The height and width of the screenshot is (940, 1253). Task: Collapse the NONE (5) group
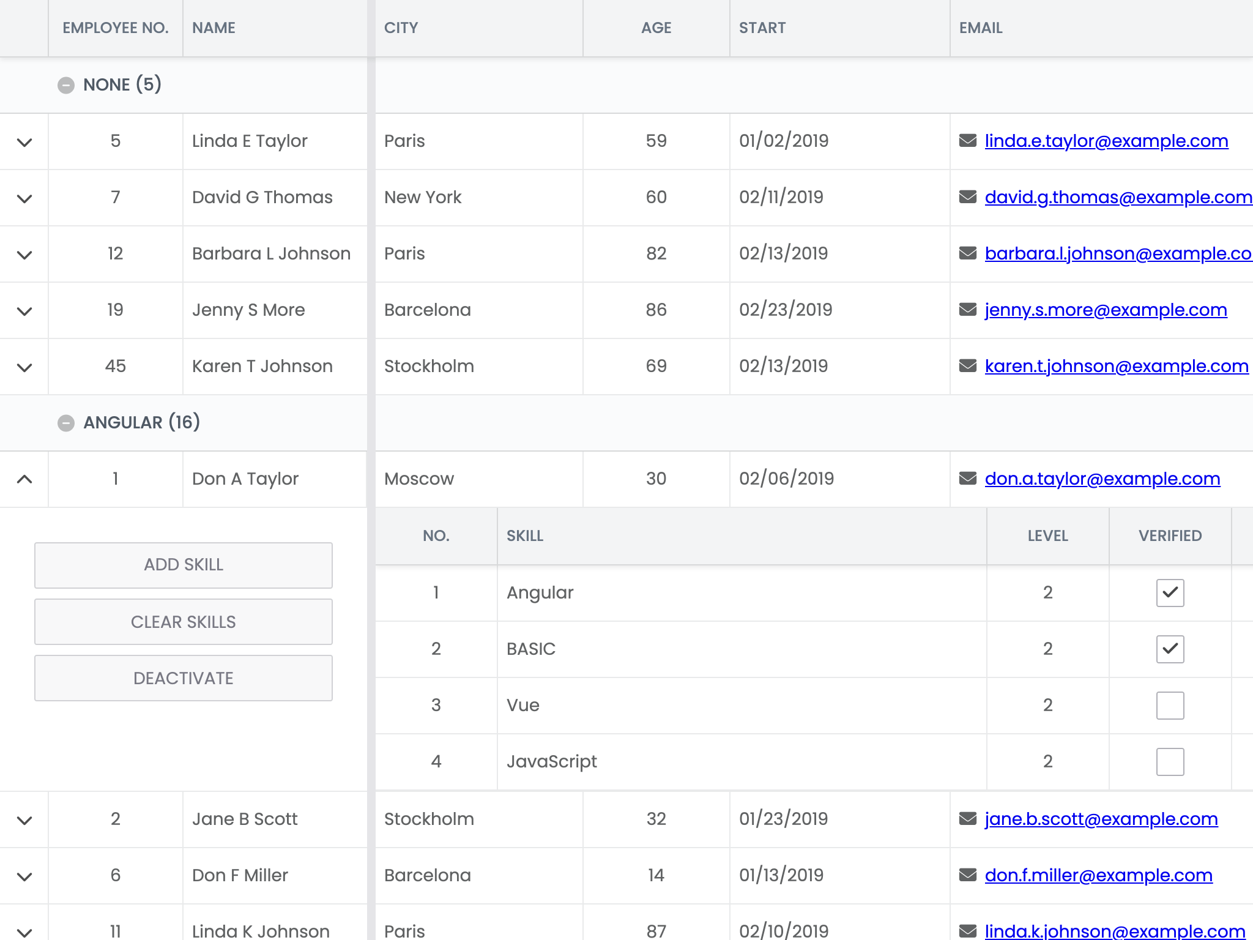click(x=66, y=85)
